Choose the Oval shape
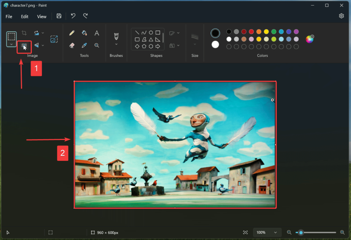The width and height of the screenshot is (351, 240). coord(151,33)
